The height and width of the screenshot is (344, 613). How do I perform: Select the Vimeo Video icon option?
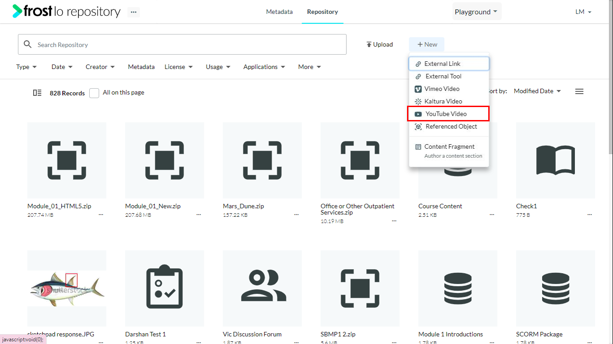[418, 89]
